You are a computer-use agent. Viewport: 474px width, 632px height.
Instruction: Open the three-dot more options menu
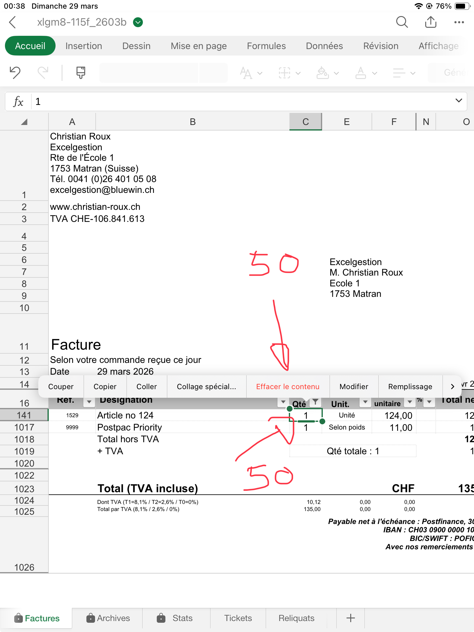(x=459, y=22)
